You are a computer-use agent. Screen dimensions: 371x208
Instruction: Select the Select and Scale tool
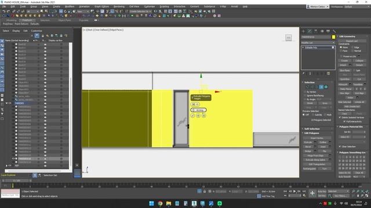(x=70, y=12)
